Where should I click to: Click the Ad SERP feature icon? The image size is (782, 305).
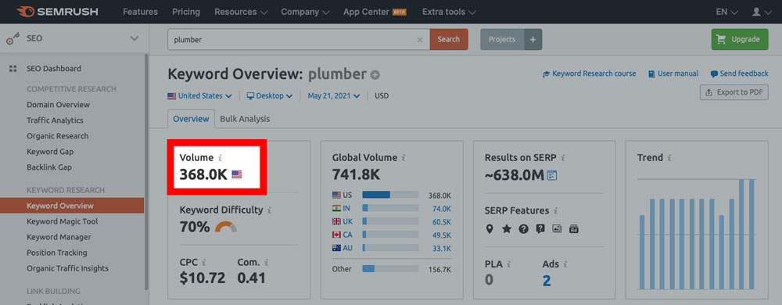(x=573, y=228)
